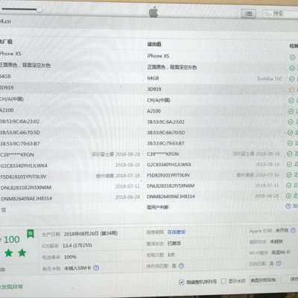
Task: Select 3D919 in the 读出值 column
Action: tap(154, 89)
